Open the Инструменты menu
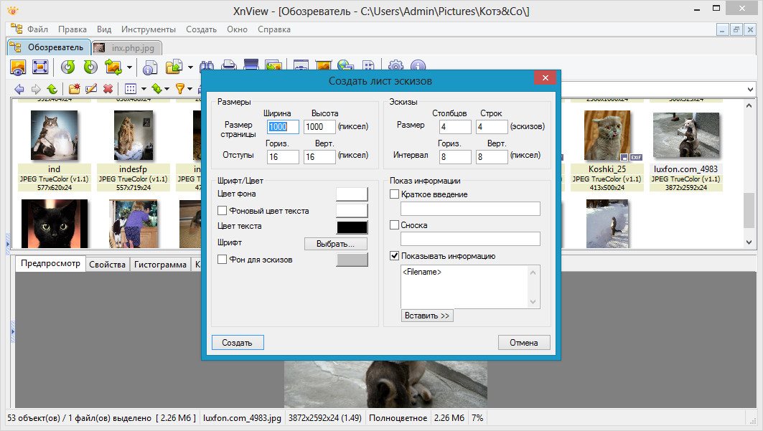This screenshot has height=431, width=763. (x=148, y=29)
